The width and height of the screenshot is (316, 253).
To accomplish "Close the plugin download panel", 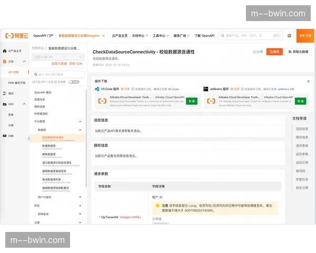I will click(x=308, y=81).
